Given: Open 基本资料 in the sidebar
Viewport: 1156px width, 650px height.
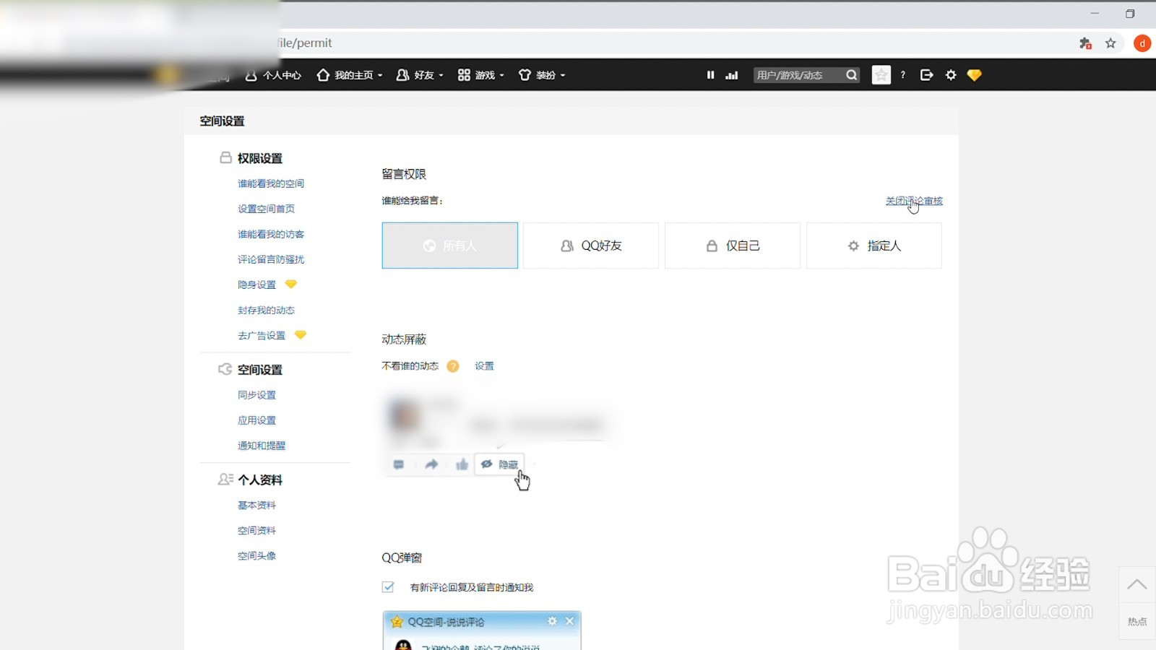Looking at the screenshot, I should [257, 506].
